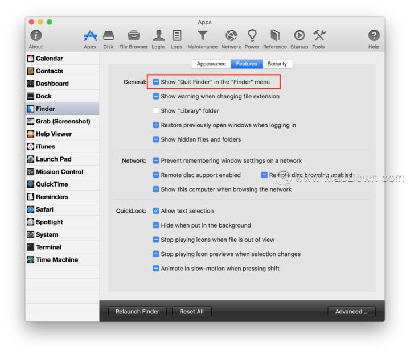Click the Help Viewer sidebar icon

(x=31, y=134)
